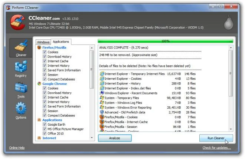Viewport: 245px width, 159px height.
Task: Open the Registry section icon
Action: coord(21,66)
